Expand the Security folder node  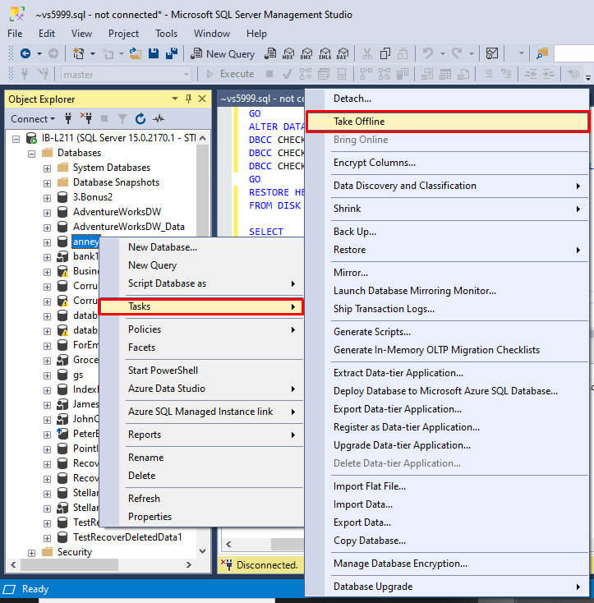pyautogui.click(x=31, y=553)
